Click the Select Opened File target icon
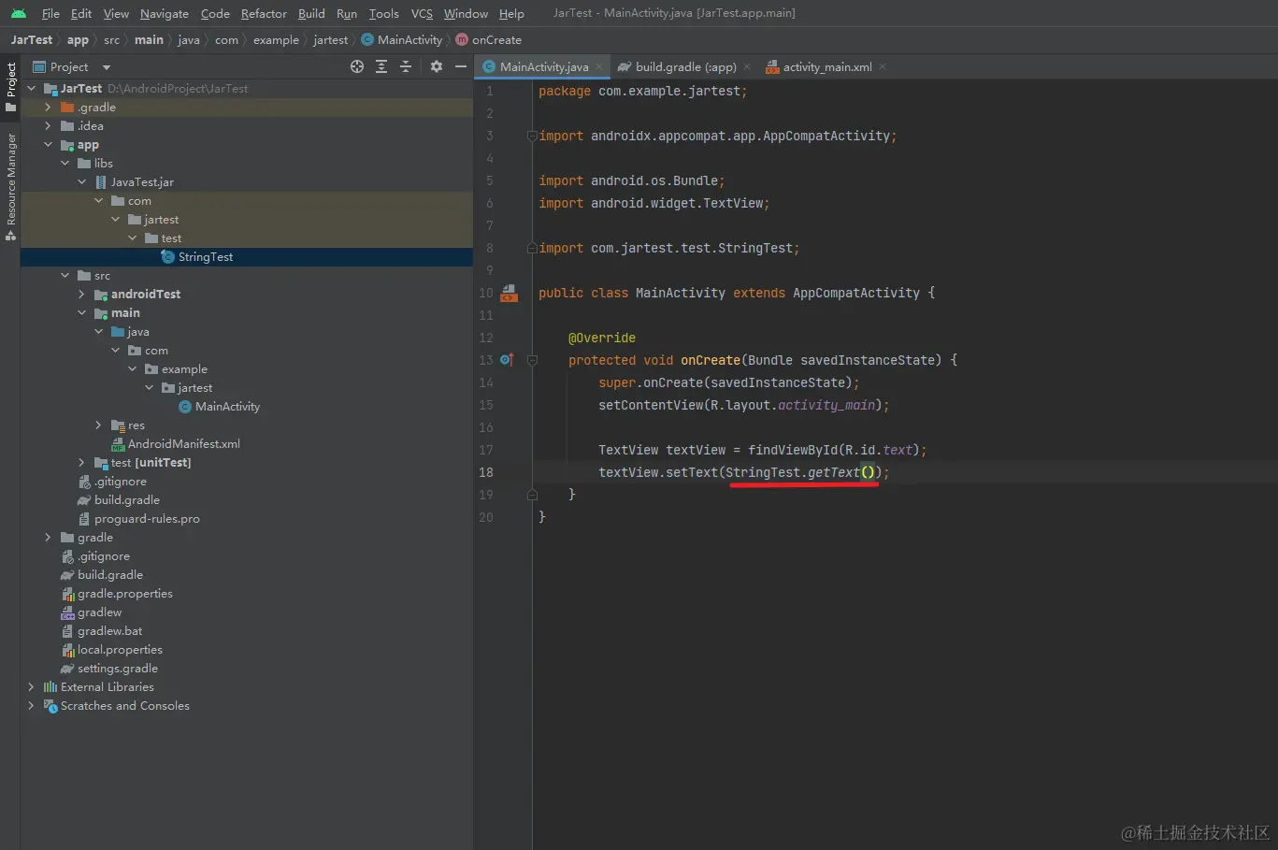 356,66
